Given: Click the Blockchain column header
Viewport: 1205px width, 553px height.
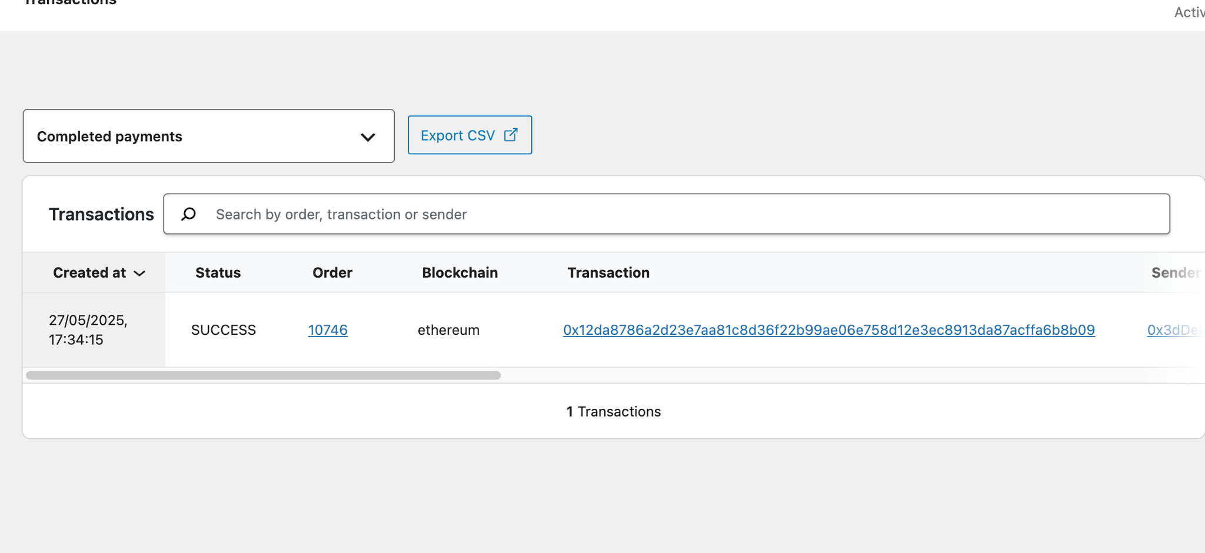Looking at the screenshot, I should [460, 273].
